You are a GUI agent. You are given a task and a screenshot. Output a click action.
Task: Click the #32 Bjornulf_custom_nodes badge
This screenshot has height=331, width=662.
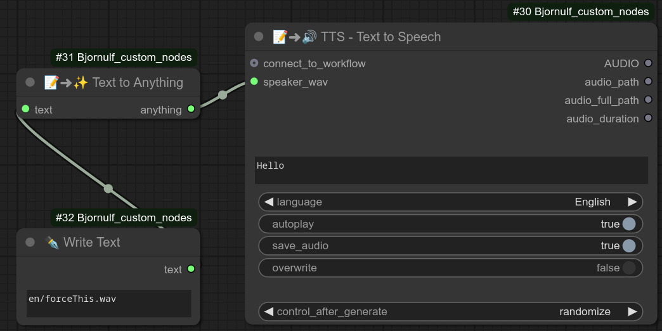click(x=124, y=217)
